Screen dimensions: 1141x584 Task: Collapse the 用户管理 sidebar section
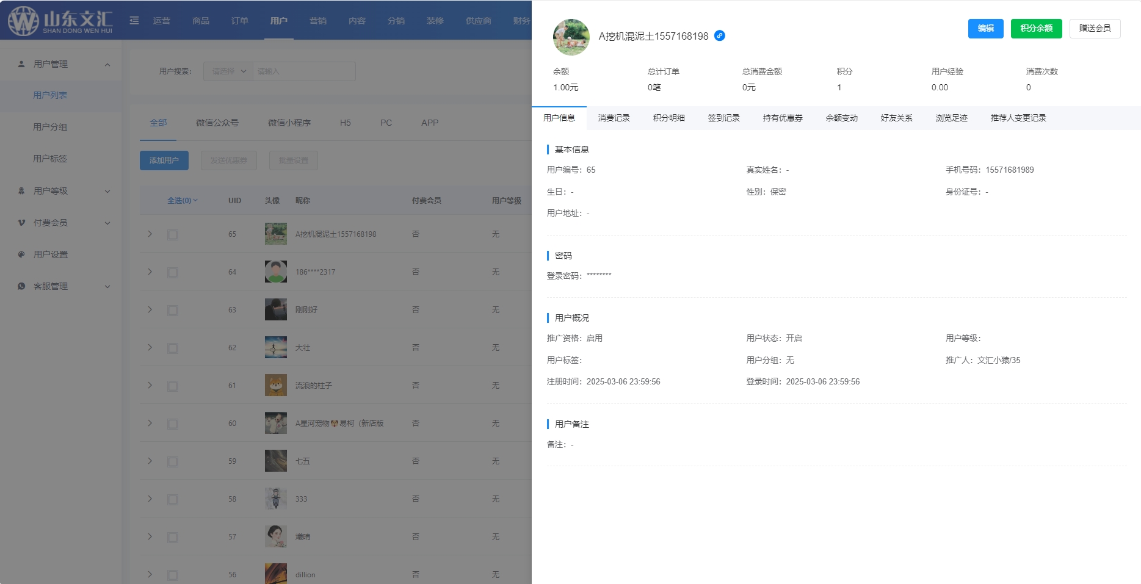107,64
